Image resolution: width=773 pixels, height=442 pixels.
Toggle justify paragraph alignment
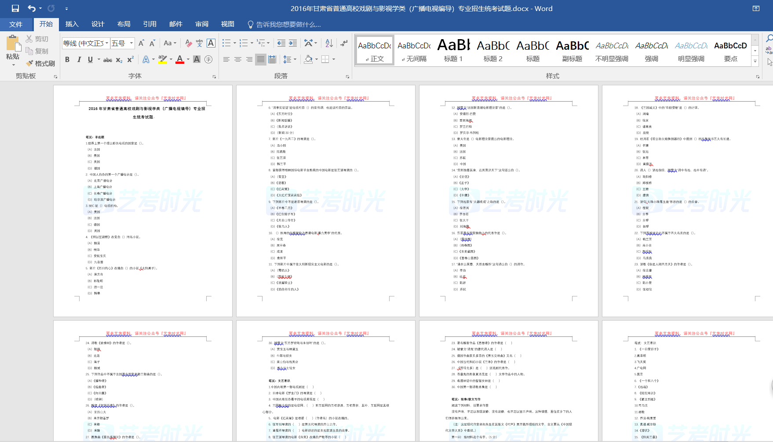point(261,59)
